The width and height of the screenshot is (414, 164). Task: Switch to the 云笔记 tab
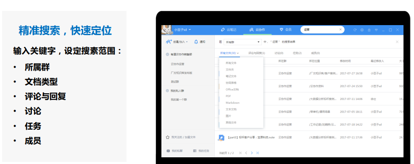pos(229,30)
